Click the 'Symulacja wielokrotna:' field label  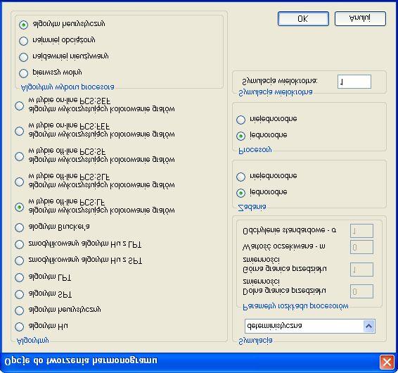coord(280,82)
